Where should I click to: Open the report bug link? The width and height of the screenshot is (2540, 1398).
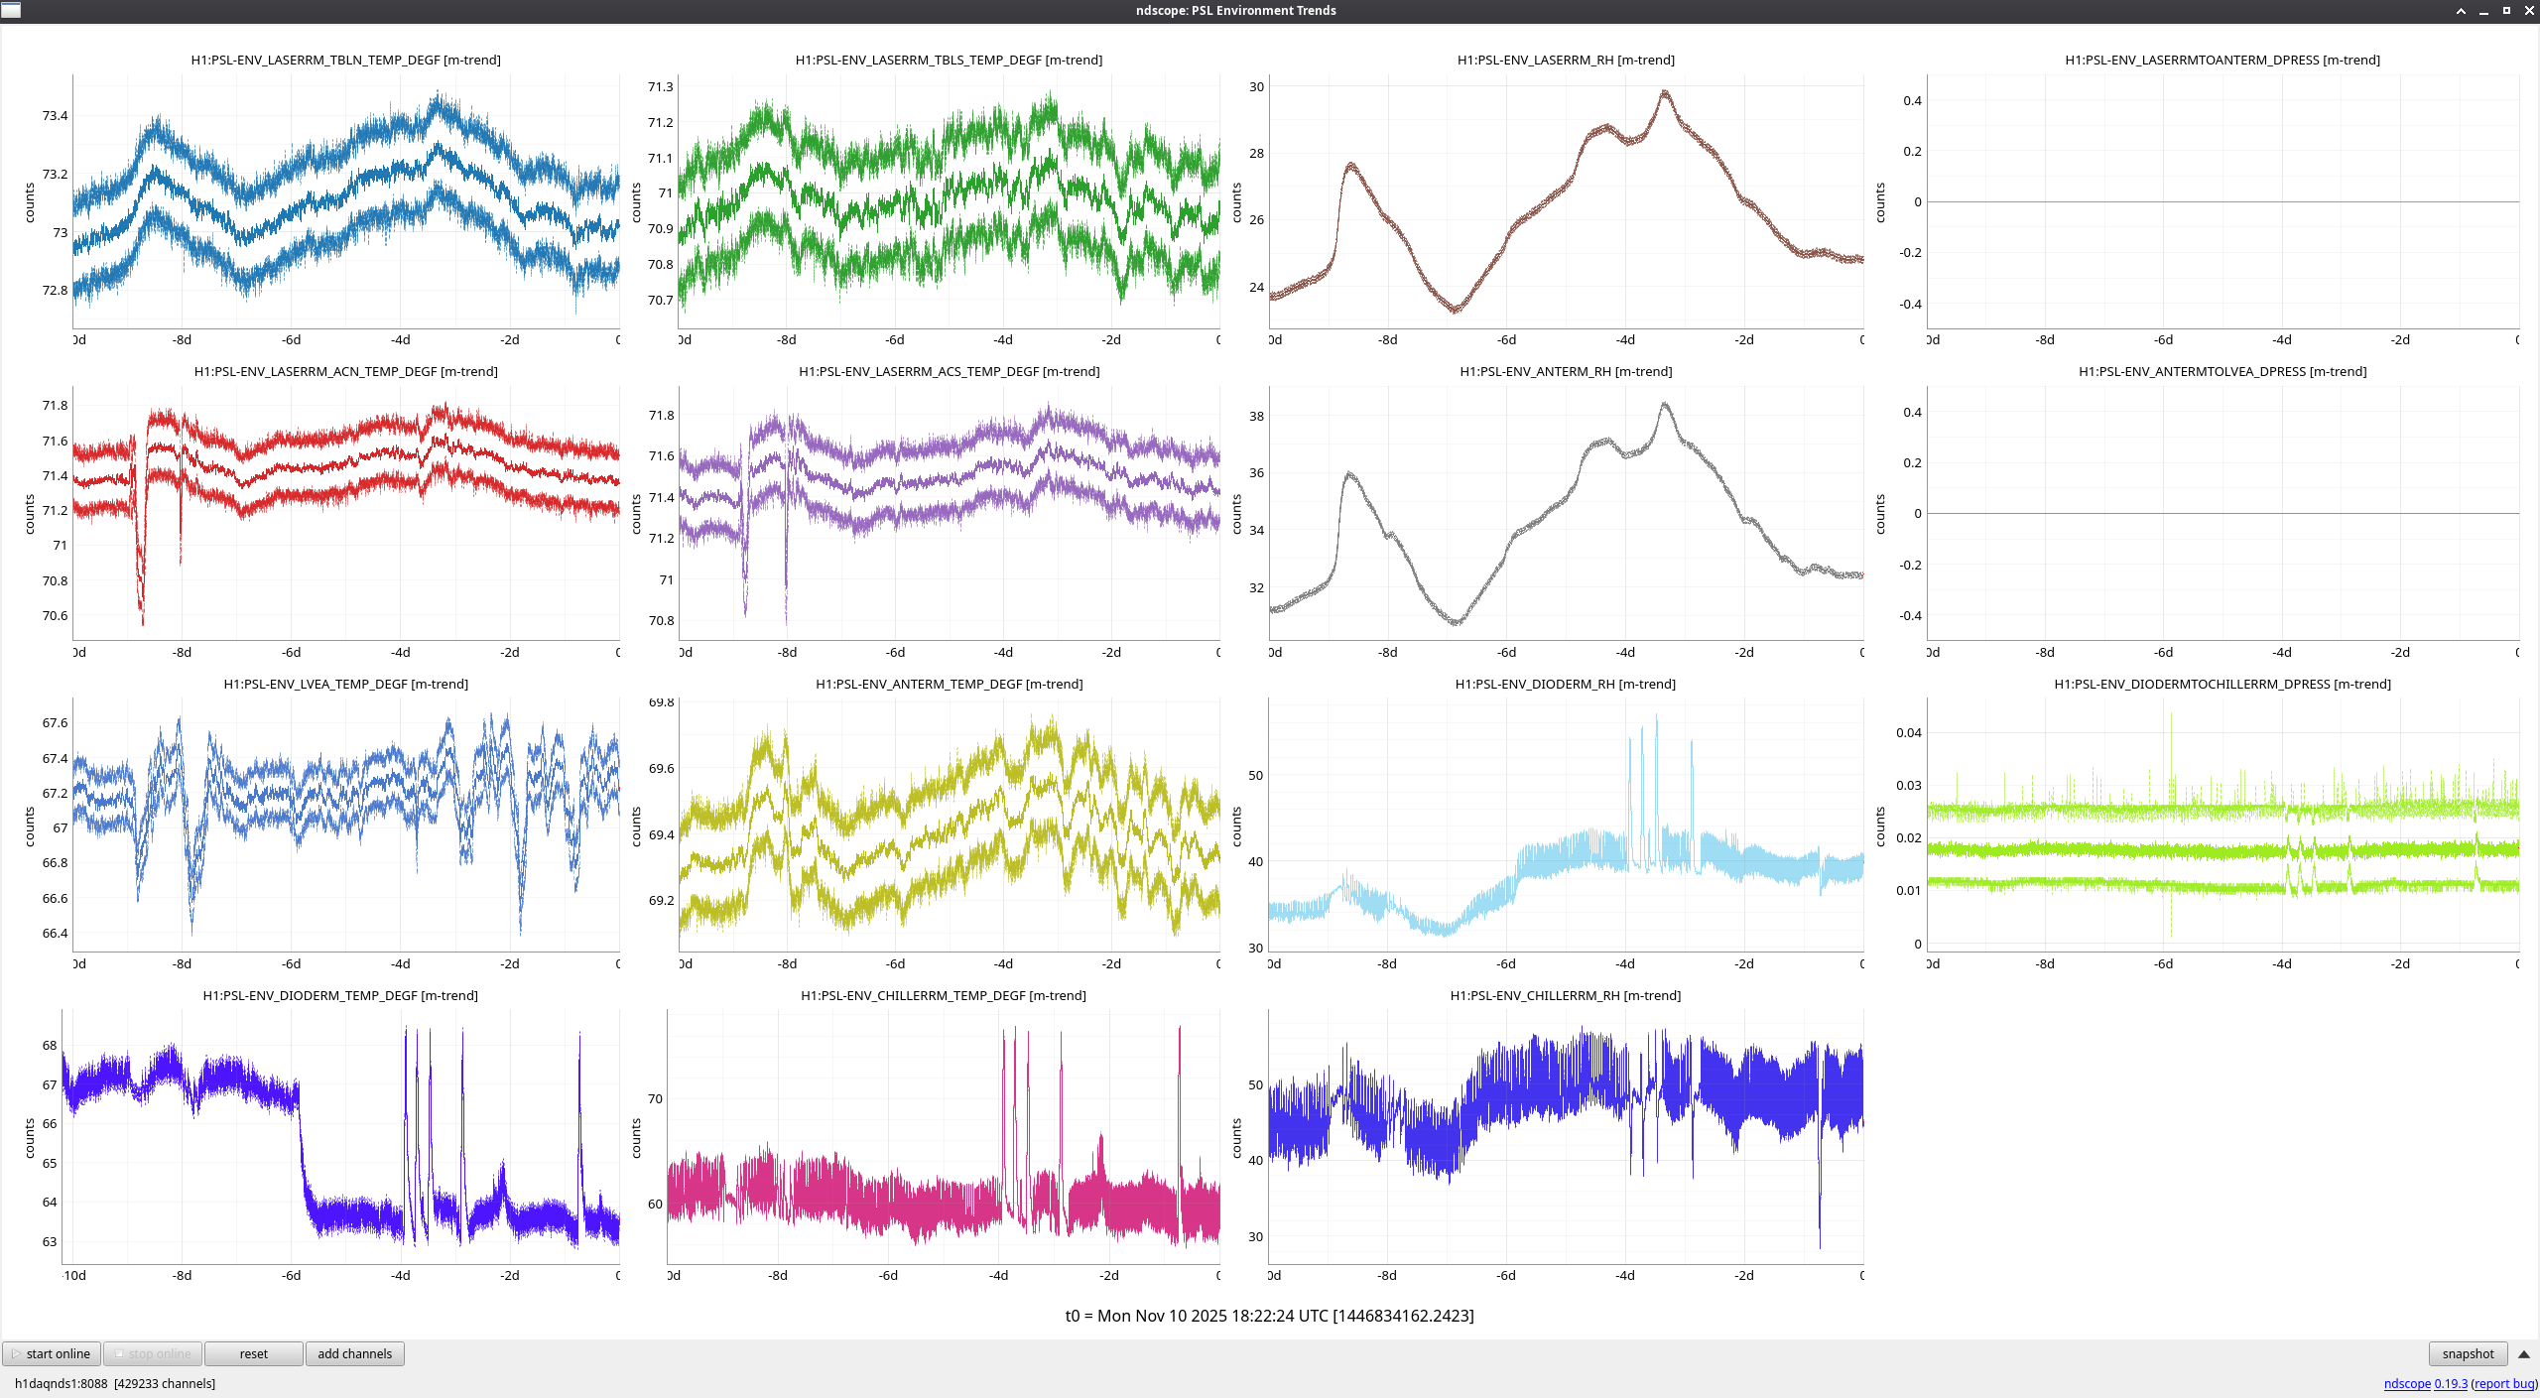2503,1383
